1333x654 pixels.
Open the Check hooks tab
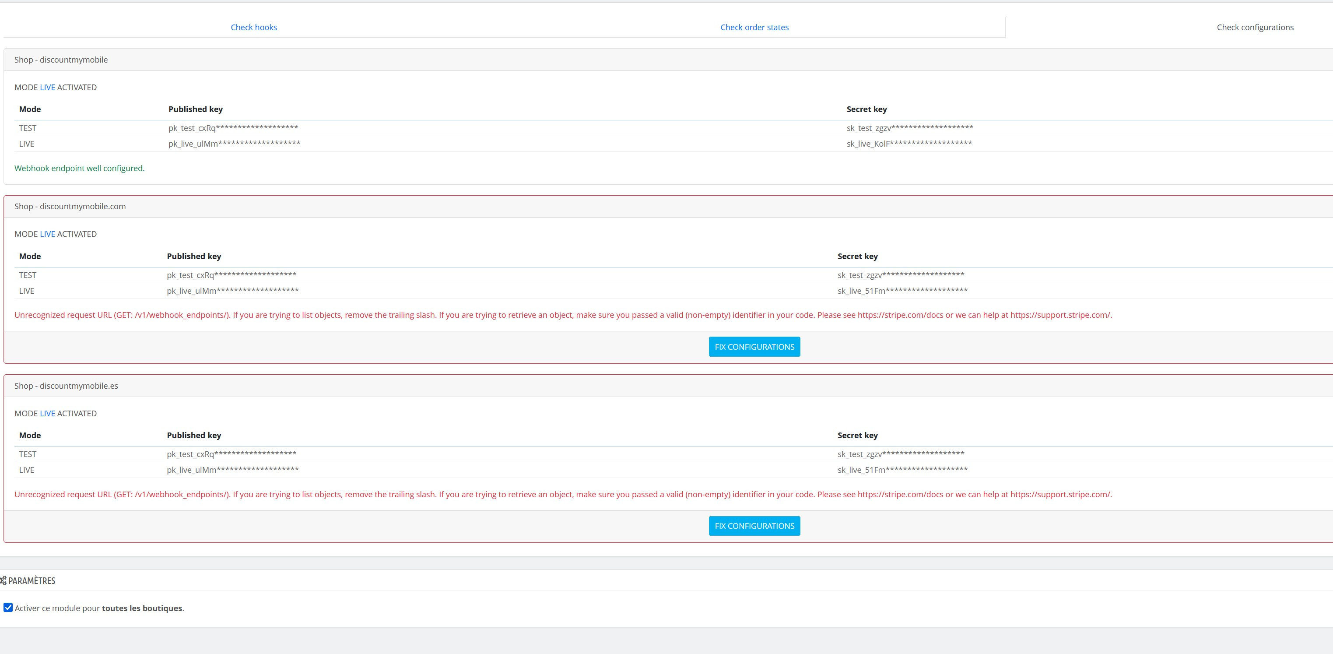(x=253, y=28)
